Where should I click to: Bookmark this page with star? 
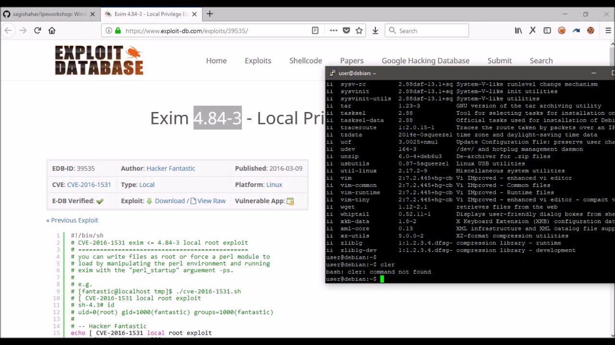(x=359, y=31)
